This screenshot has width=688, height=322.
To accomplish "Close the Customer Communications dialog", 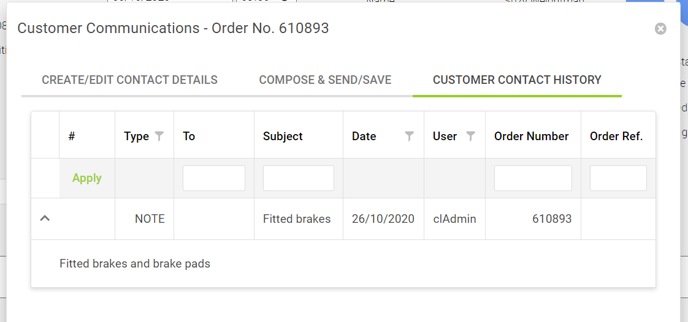I will (660, 29).
